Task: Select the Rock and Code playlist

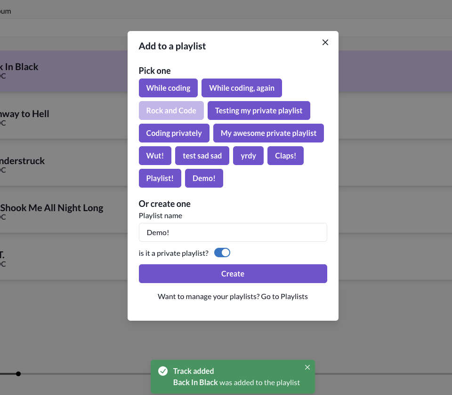Action: 171,110
